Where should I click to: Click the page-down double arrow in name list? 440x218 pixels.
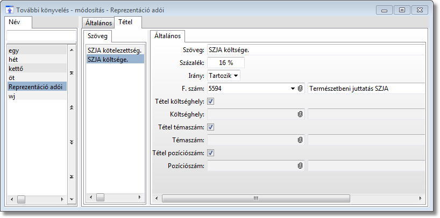point(72,142)
